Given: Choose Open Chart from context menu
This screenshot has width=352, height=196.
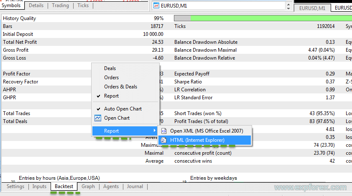Looking at the screenshot, I should click(x=117, y=118).
